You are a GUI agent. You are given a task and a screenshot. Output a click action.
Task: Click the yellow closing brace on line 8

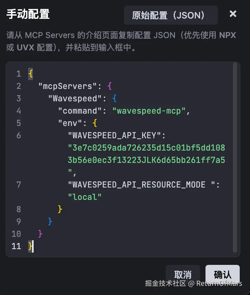pyautogui.click(x=60, y=209)
